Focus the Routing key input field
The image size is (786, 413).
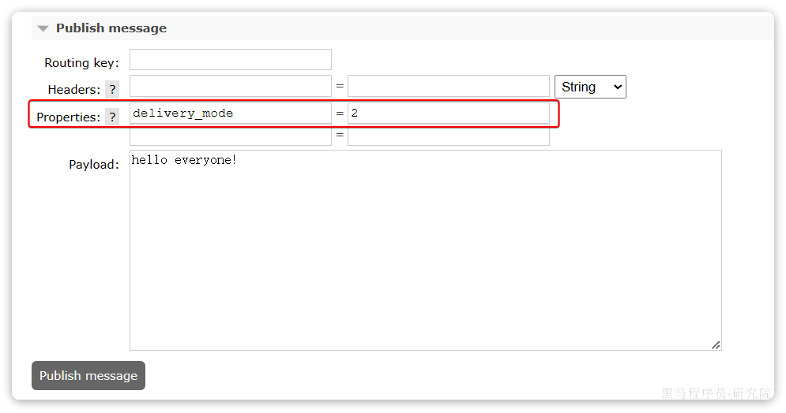(x=231, y=59)
